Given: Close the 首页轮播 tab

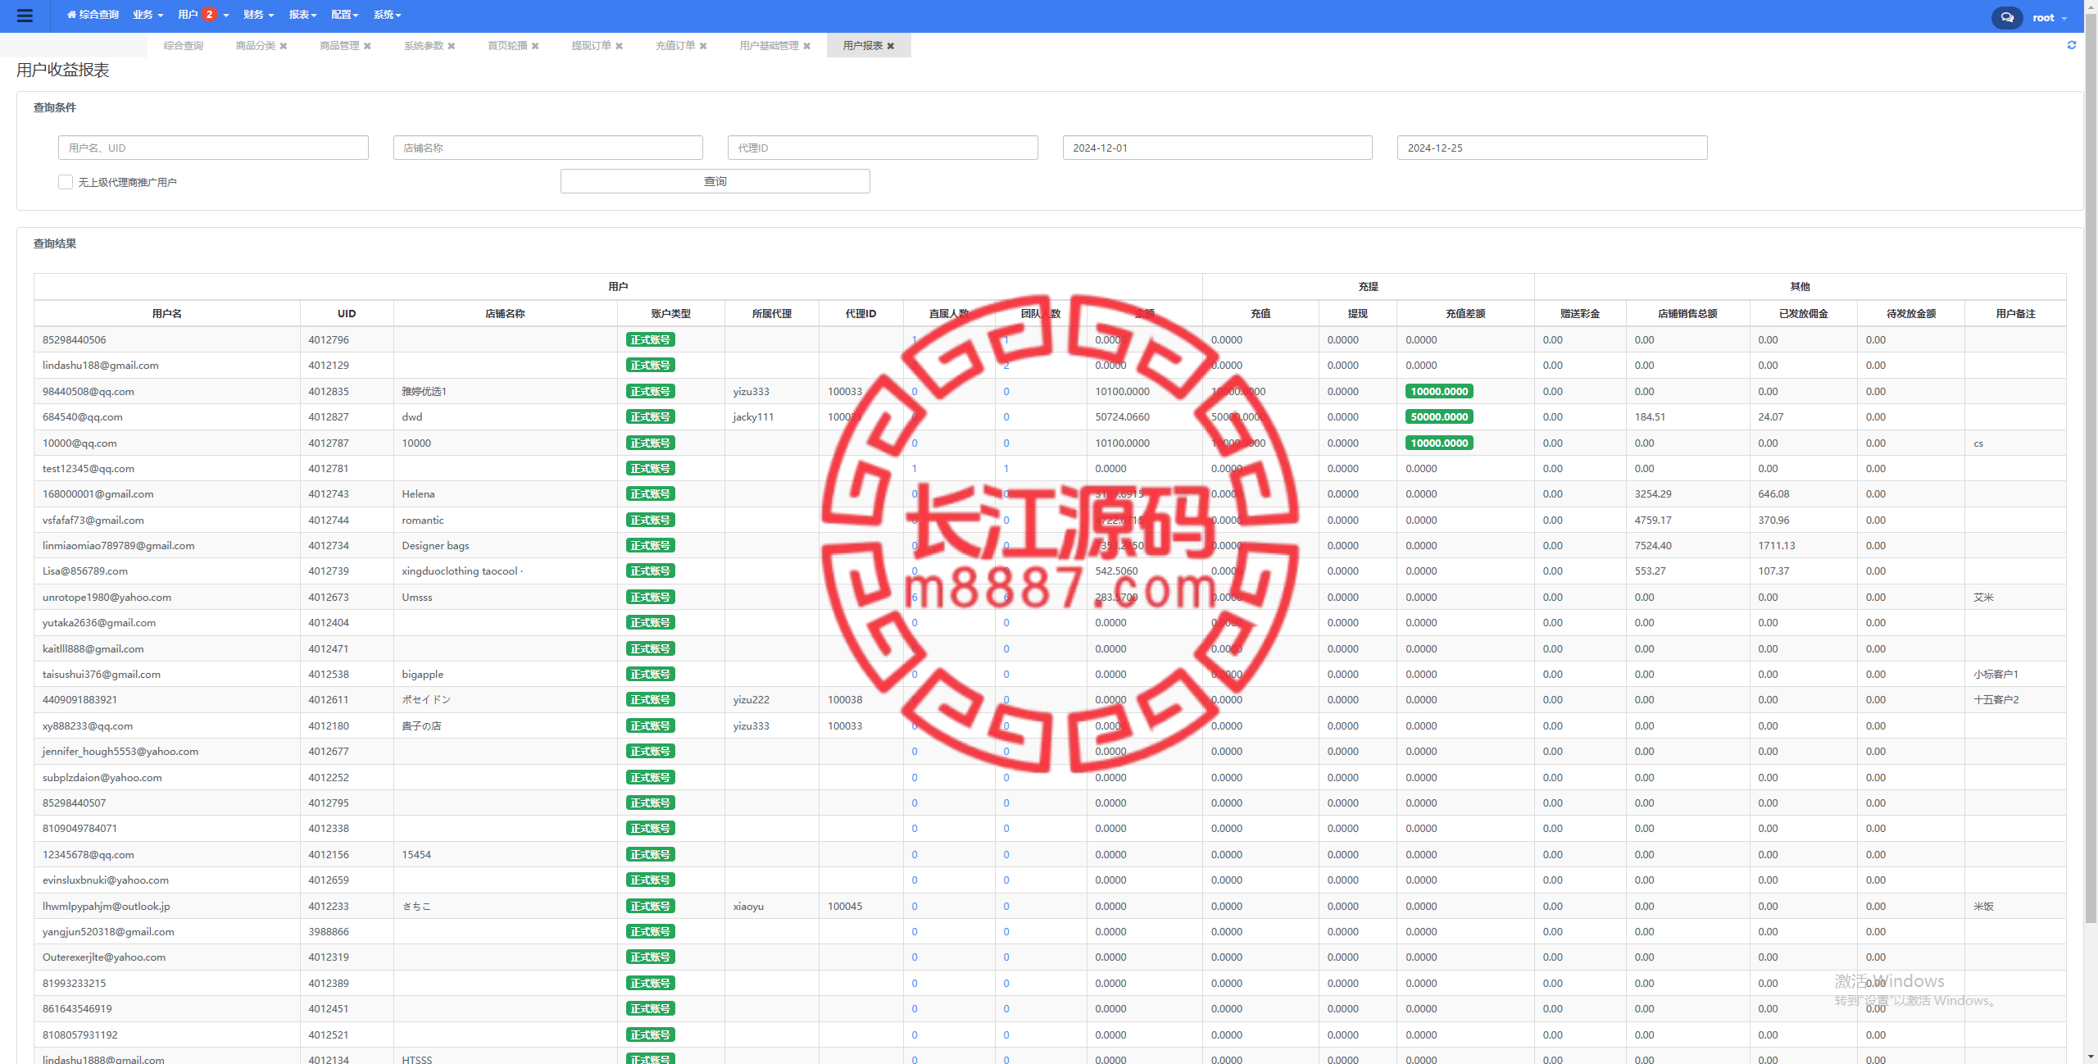Looking at the screenshot, I should [x=536, y=46].
